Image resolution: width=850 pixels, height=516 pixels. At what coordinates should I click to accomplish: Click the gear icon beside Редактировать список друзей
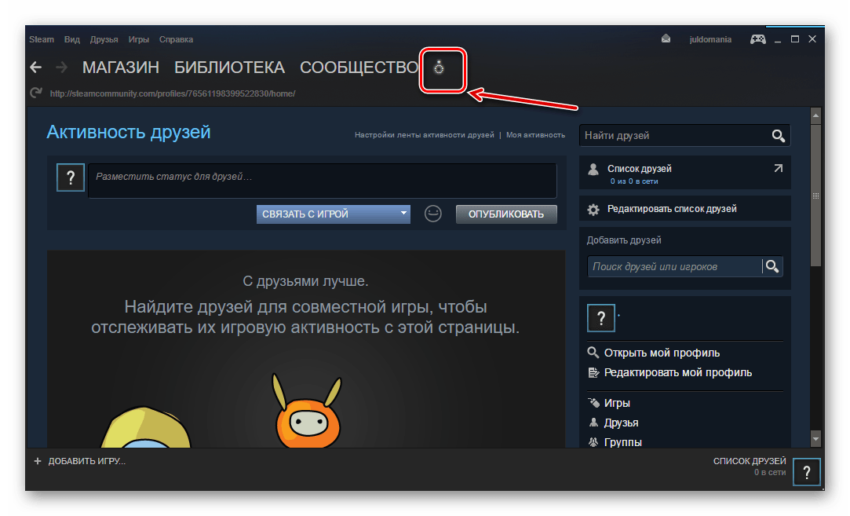(593, 210)
